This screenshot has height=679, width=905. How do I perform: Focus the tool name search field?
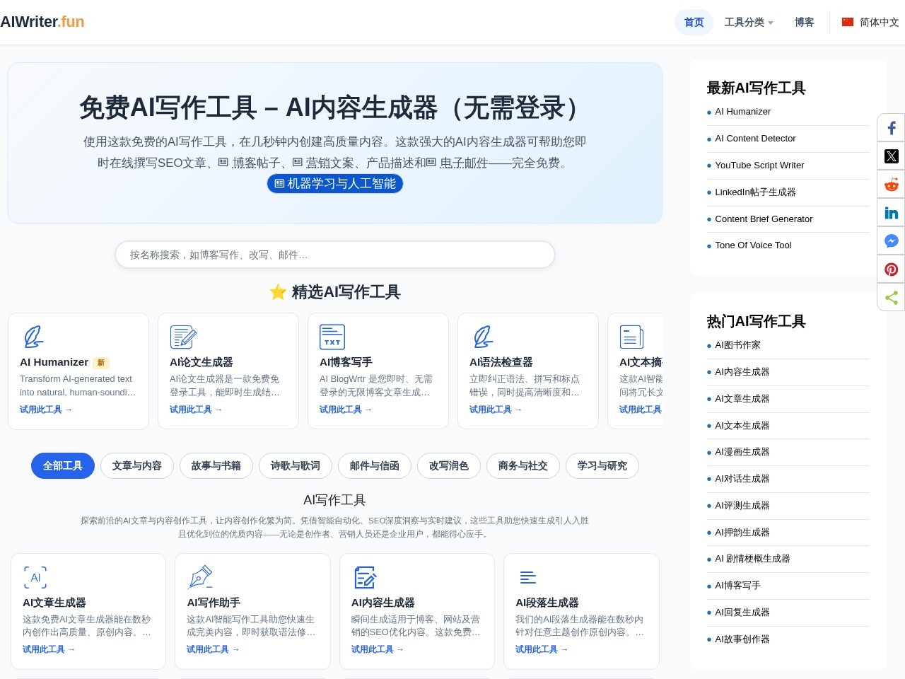click(x=335, y=255)
